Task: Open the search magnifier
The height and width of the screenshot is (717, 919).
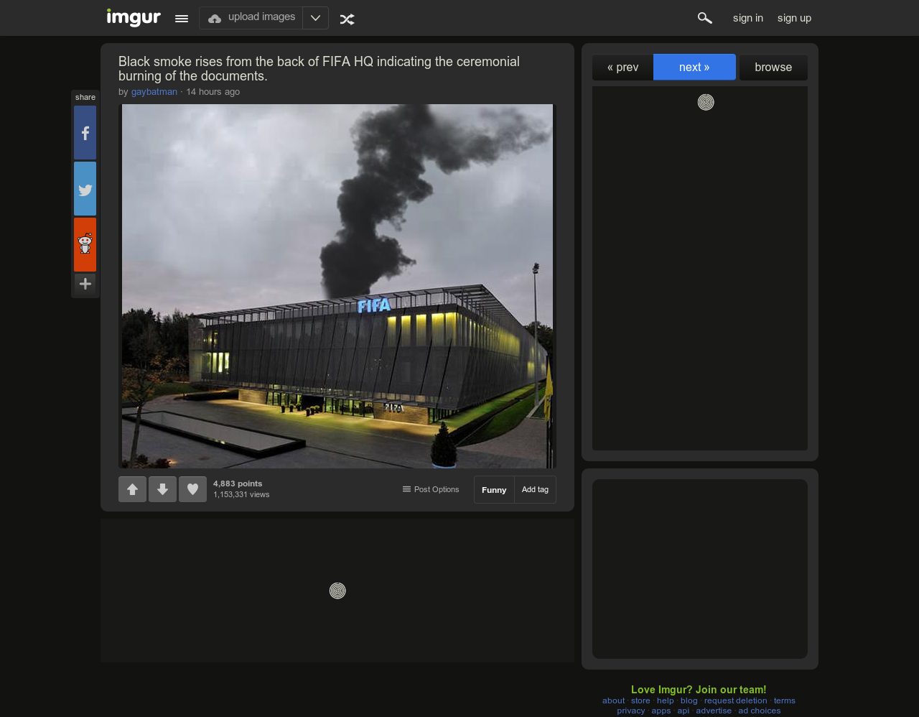Action: [704, 18]
